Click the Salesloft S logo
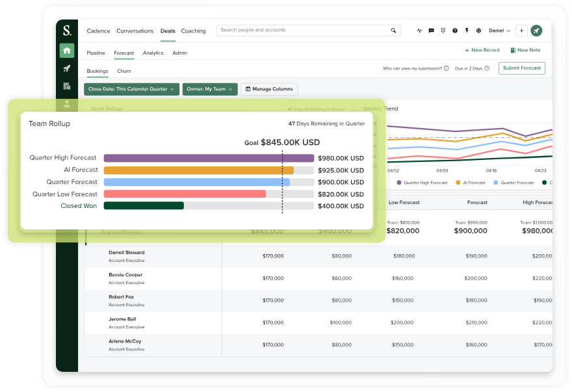572x392 pixels. [x=67, y=31]
